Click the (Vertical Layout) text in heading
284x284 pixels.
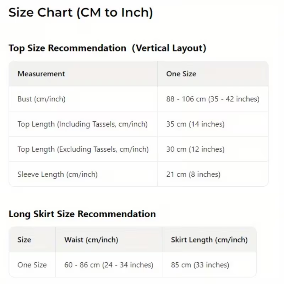point(169,48)
